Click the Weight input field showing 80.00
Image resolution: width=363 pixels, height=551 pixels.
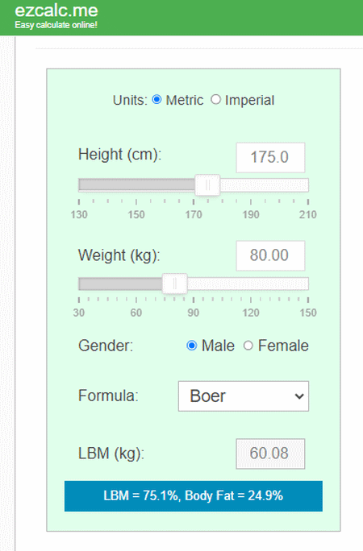270,255
